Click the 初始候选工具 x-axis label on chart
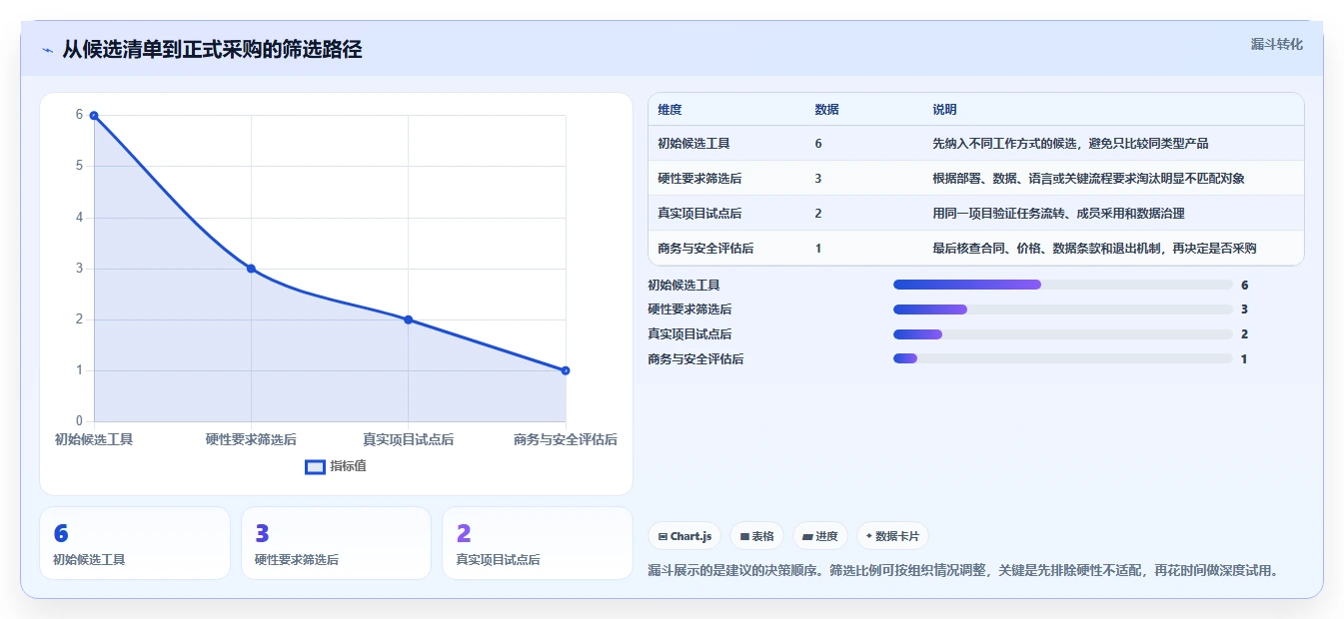1344x619 pixels. coord(94,439)
